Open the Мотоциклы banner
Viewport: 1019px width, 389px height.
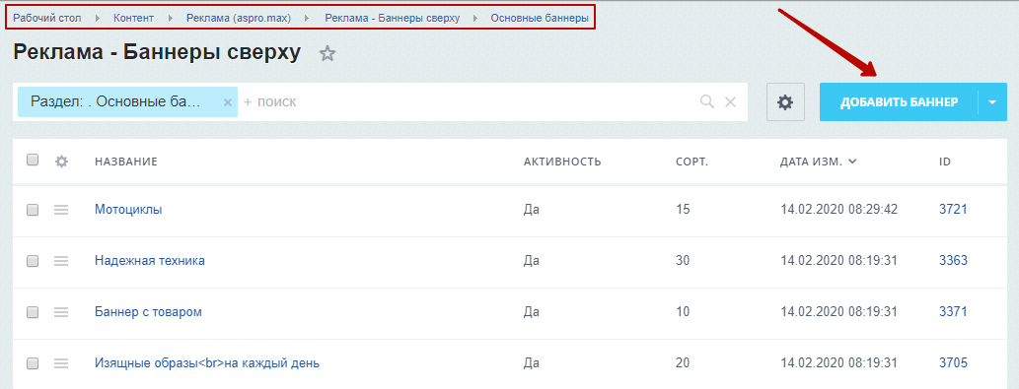(x=128, y=210)
